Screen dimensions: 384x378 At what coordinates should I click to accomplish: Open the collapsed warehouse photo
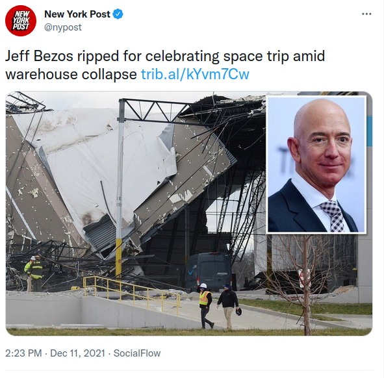pos(189,213)
